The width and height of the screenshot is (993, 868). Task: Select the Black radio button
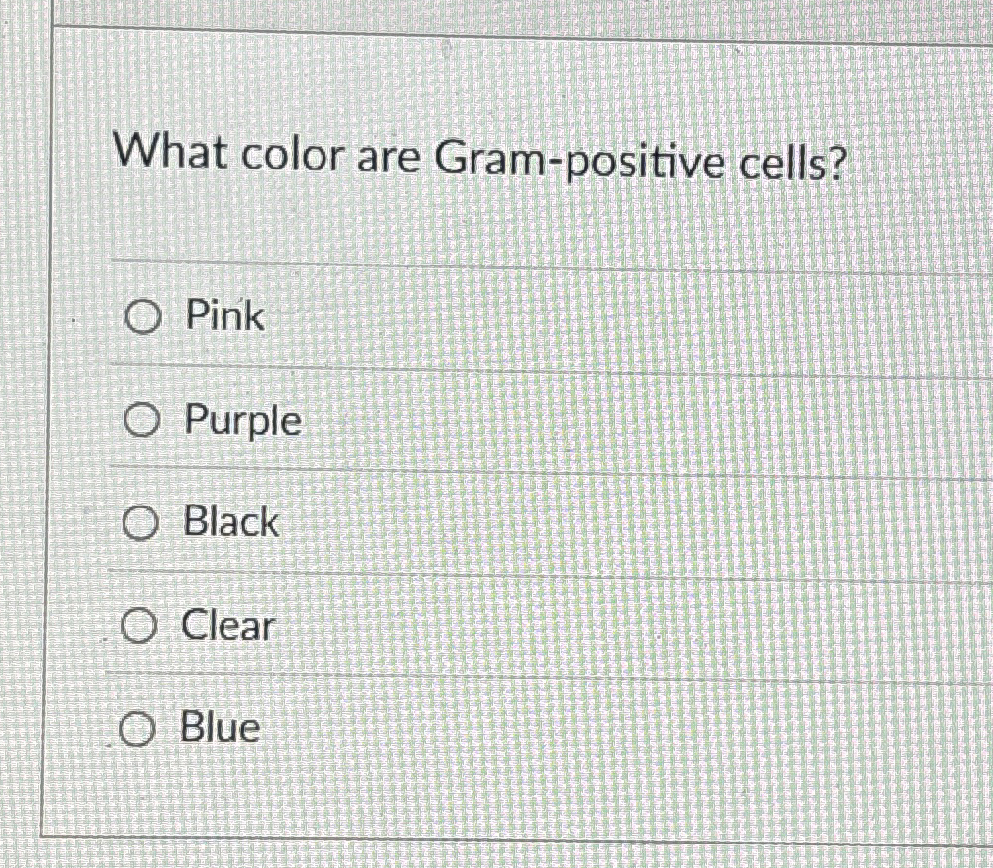[x=140, y=522]
